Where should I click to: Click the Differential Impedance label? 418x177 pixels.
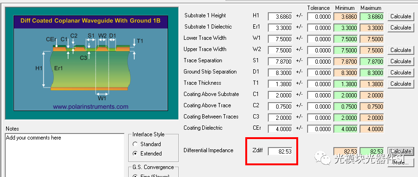pyautogui.click(x=208, y=150)
